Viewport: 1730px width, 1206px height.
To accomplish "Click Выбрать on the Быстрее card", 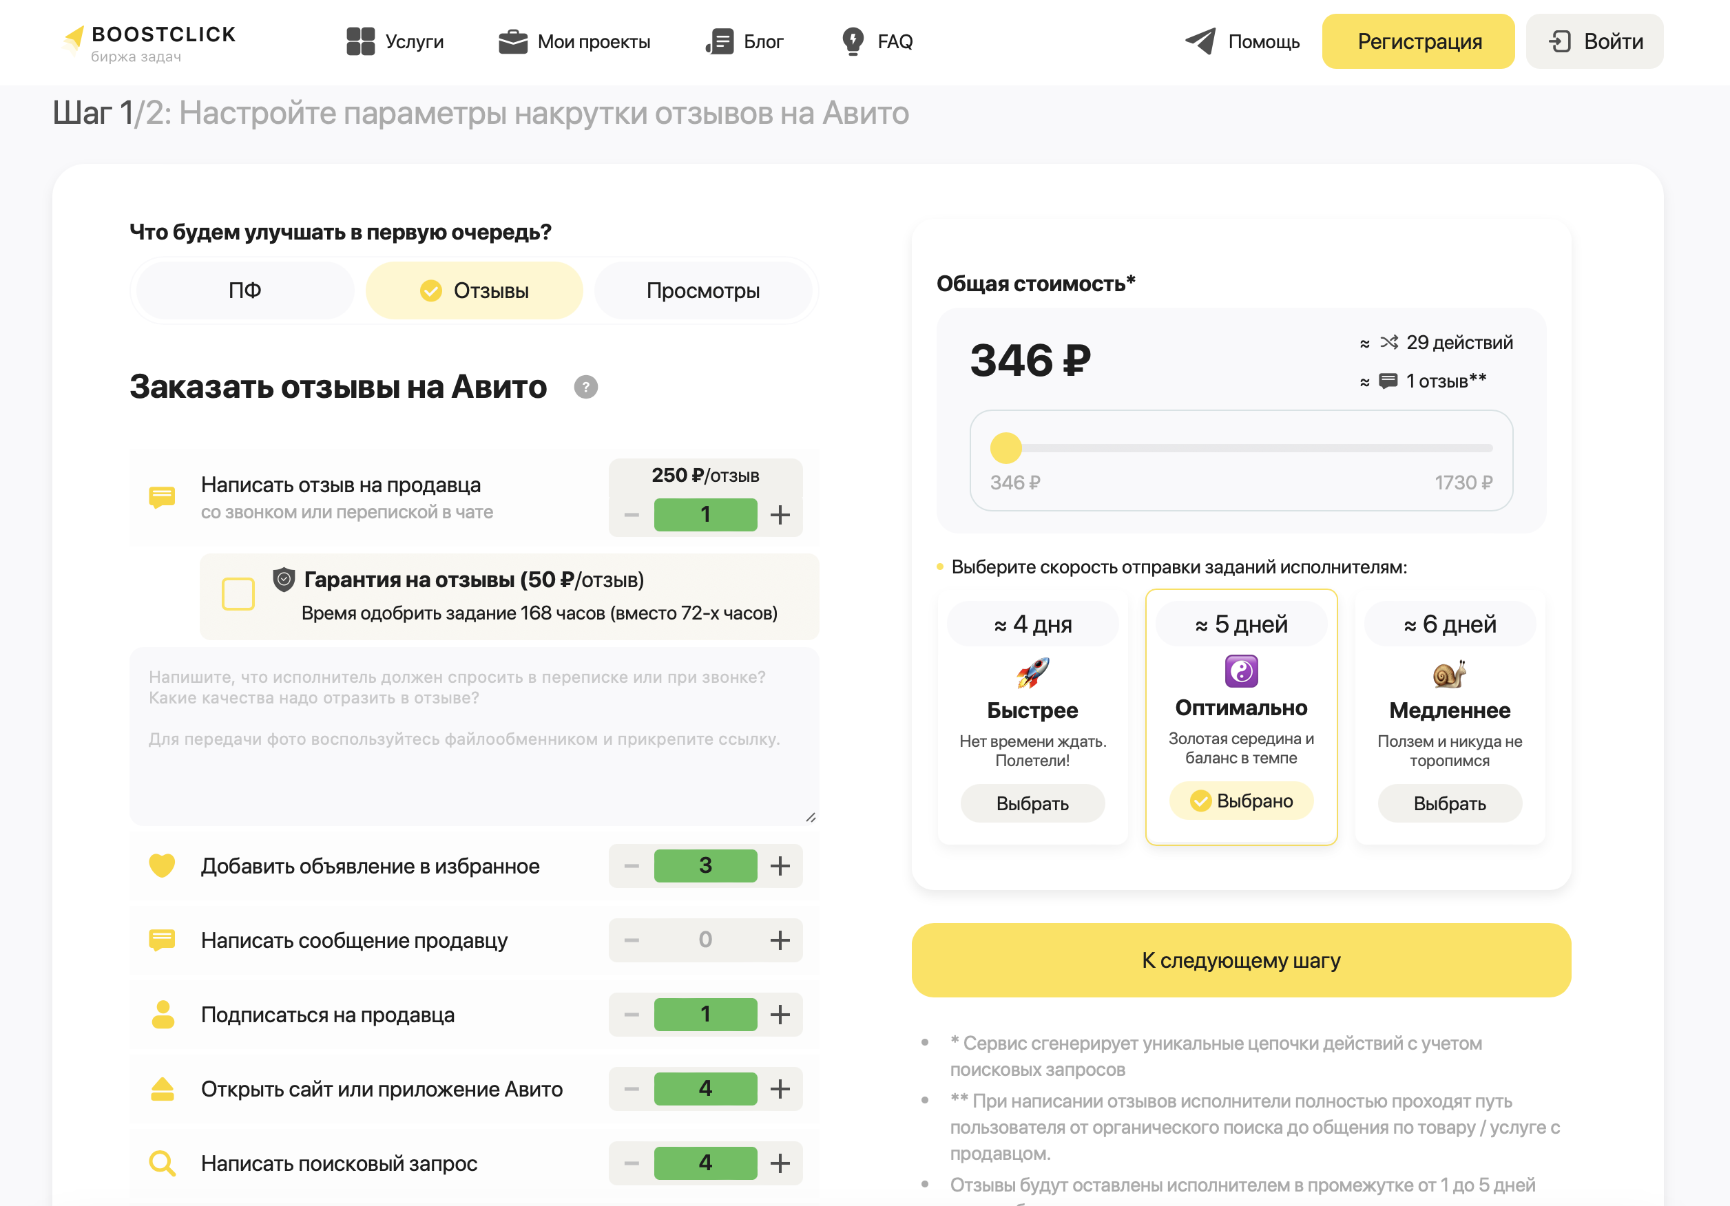I will (x=1032, y=804).
